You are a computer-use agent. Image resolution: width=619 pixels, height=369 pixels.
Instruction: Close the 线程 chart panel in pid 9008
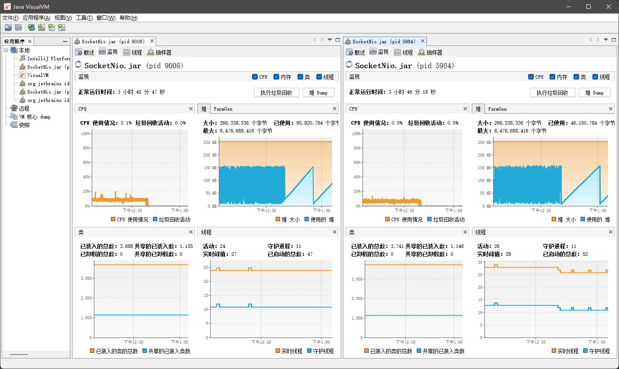tap(335, 232)
